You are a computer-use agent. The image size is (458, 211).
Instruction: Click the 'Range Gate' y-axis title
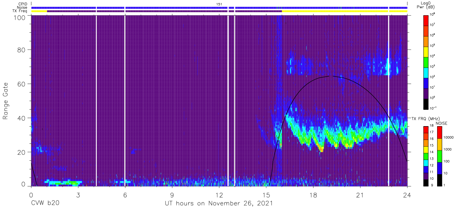[6, 101]
